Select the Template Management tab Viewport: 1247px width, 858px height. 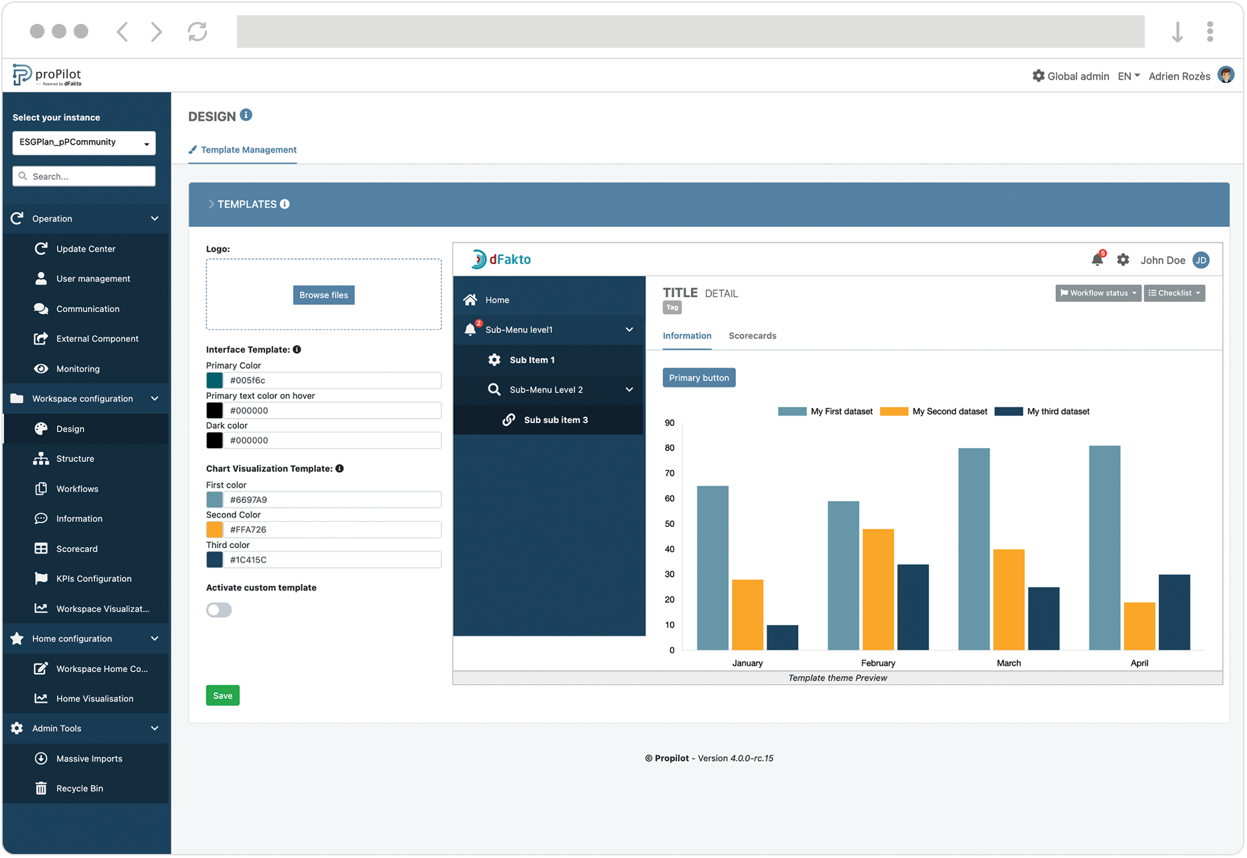coord(248,150)
